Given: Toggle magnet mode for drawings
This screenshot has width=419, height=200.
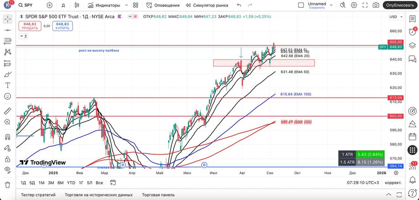Looking at the screenshot, I should [x=8, y=137].
